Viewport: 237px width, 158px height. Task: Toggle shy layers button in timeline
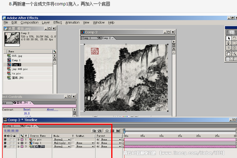pos(107,131)
